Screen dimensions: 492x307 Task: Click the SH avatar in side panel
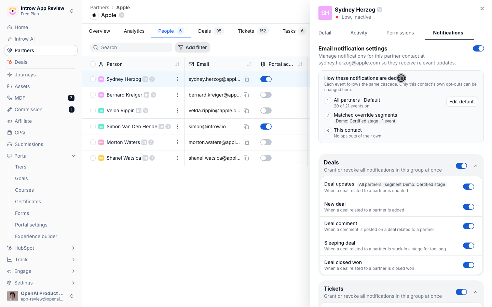[x=325, y=13]
